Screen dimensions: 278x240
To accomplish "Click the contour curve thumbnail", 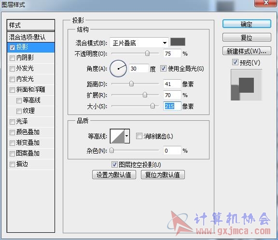I will click(117, 136).
